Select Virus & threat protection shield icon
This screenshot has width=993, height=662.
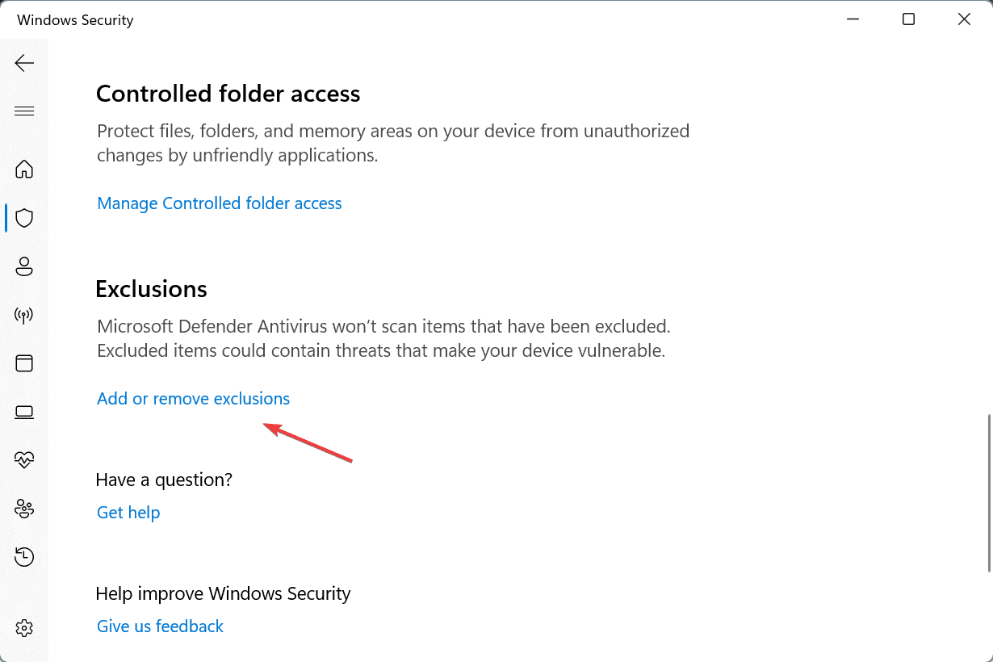24,218
